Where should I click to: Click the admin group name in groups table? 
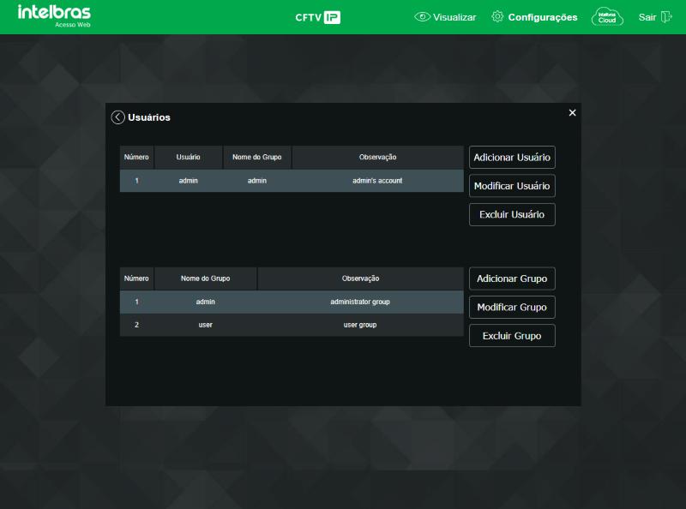click(x=205, y=302)
